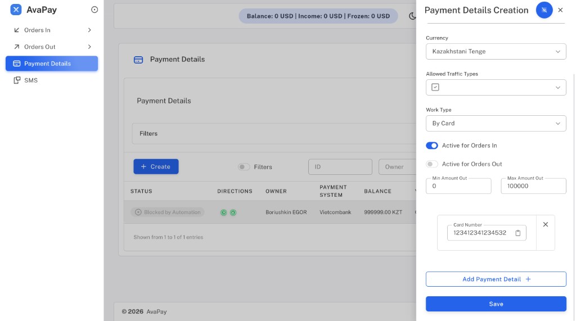Click the OWNER column header
Screen dimensions: 576x321
point(276,191)
